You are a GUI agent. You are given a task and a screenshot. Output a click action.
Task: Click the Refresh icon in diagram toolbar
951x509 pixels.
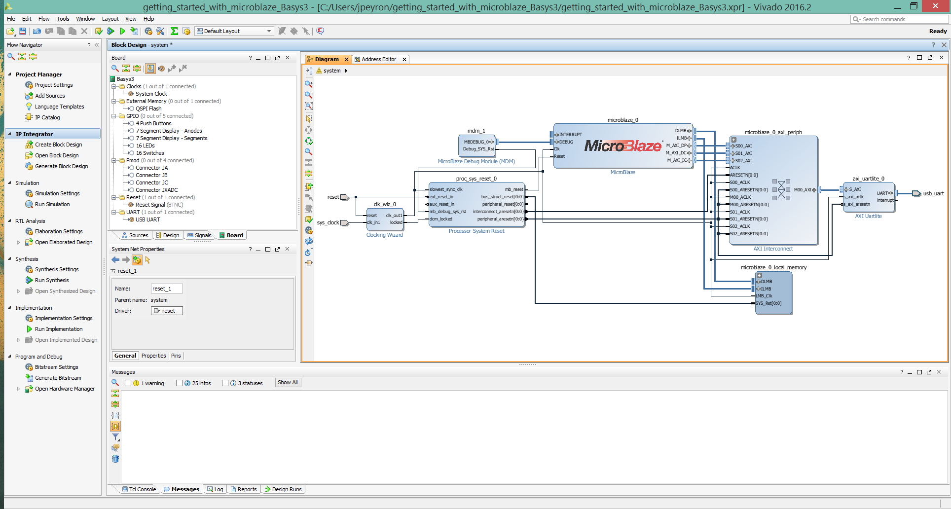click(x=309, y=241)
